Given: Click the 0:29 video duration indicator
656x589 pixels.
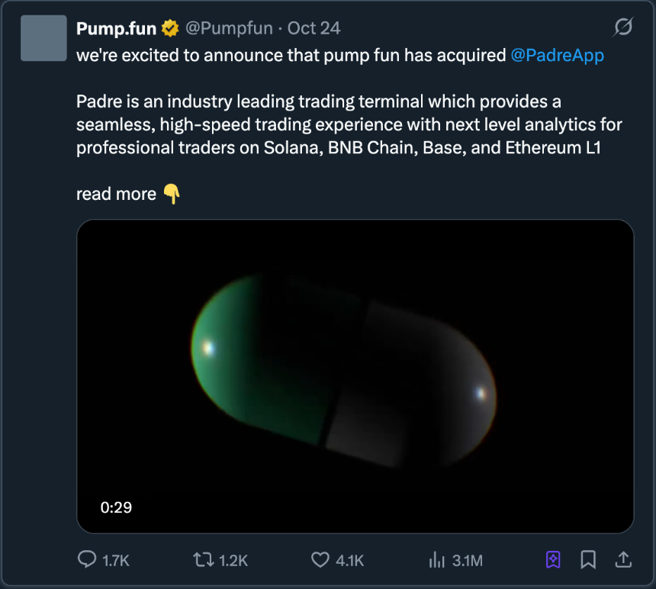Looking at the screenshot, I should (x=117, y=507).
